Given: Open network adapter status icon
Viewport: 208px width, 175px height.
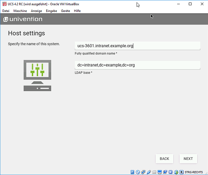Looking at the screenshot, I should pos(143,172).
